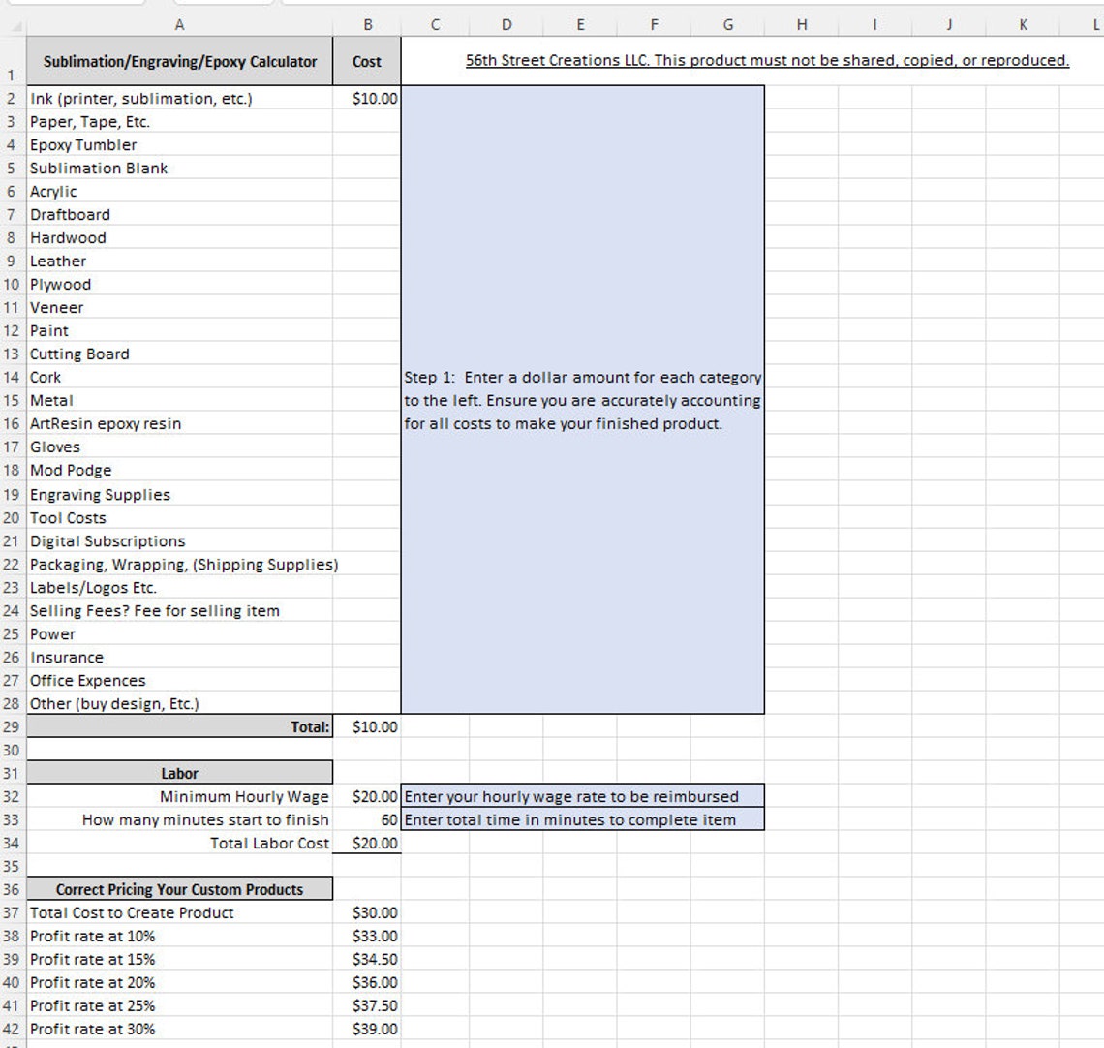Select column header A
Screen dimensions: 1104x1048
pos(179,24)
